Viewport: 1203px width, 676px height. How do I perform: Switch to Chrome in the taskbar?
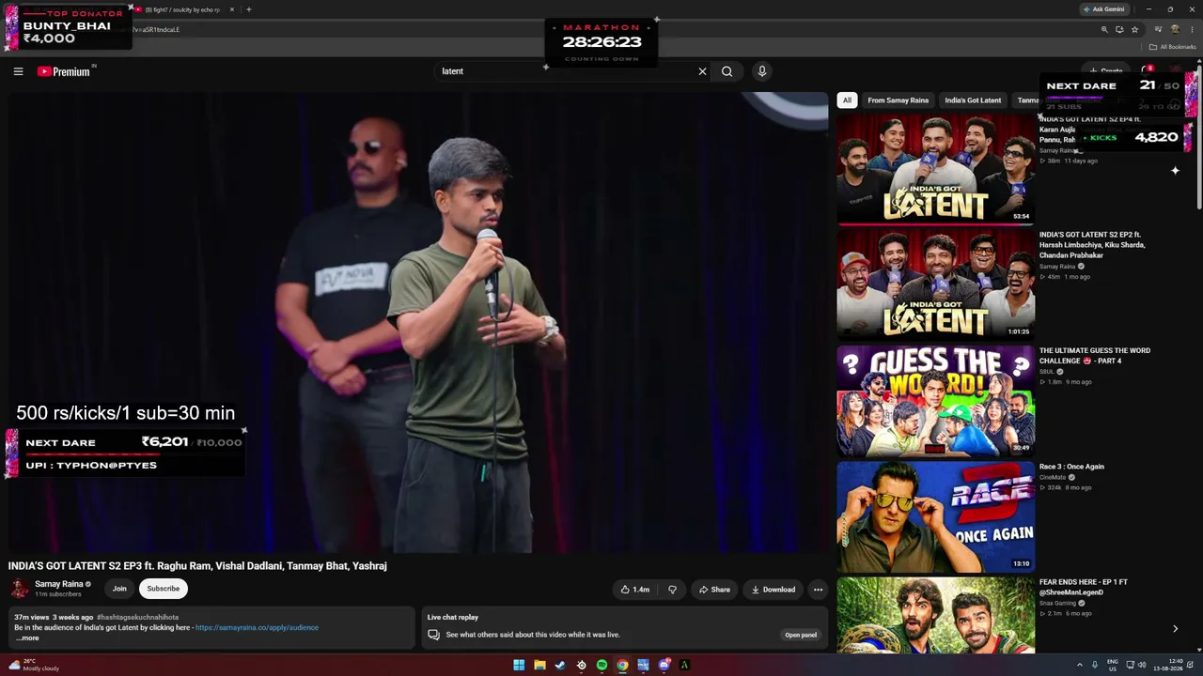click(622, 665)
